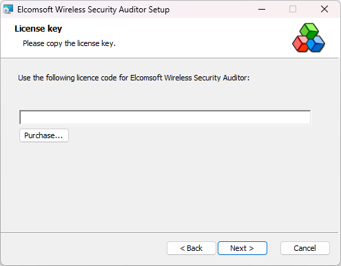Viewport: 341px width, 266px height.
Task: Click 'Please copy the license key.' text
Action: 69,43
